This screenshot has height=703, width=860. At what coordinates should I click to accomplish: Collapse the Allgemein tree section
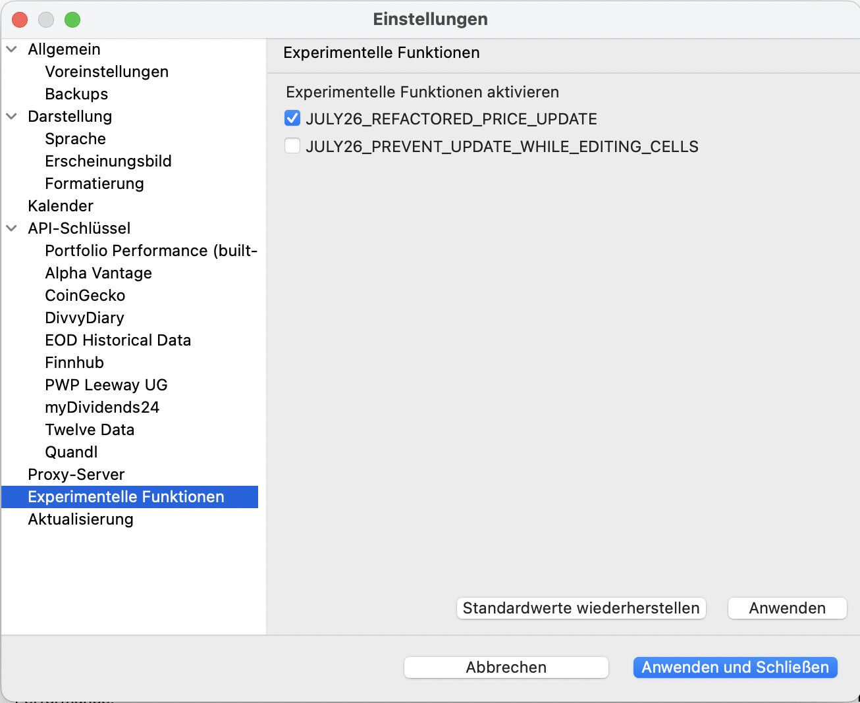[x=12, y=49]
